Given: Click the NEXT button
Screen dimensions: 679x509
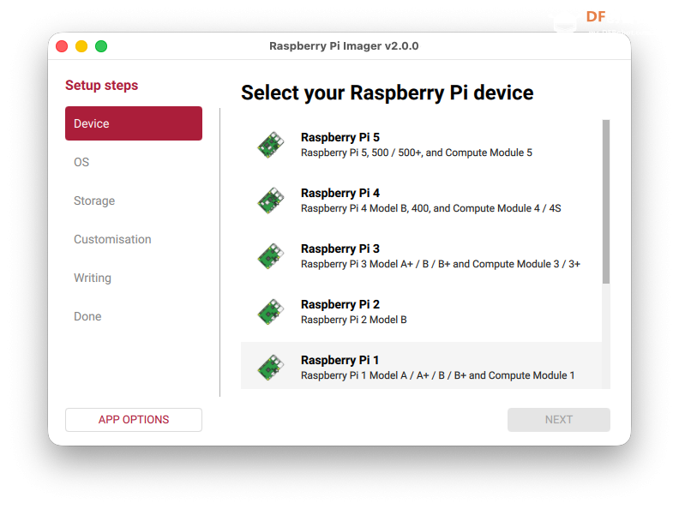Looking at the screenshot, I should pyautogui.click(x=559, y=419).
